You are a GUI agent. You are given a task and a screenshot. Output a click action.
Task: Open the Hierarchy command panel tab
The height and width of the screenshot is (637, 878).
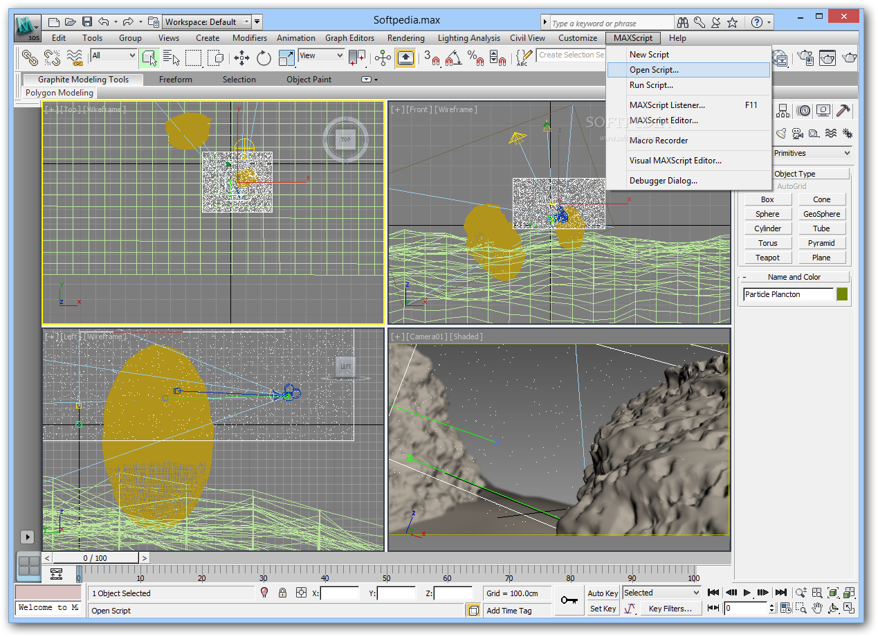[x=783, y=111]
